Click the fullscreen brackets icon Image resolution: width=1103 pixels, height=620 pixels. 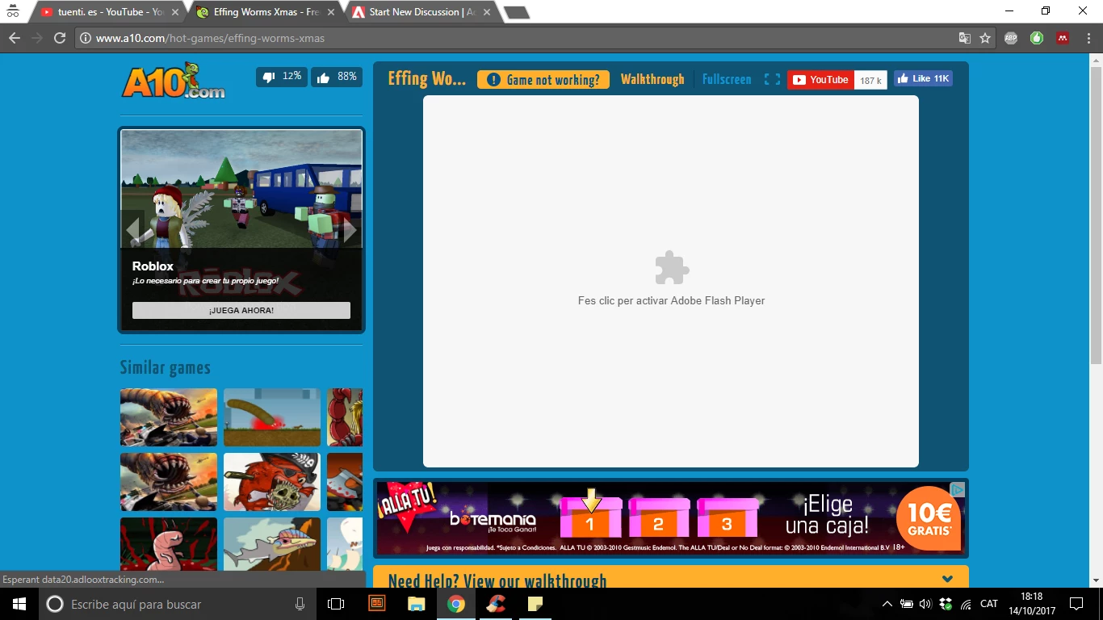pos(772,79)
